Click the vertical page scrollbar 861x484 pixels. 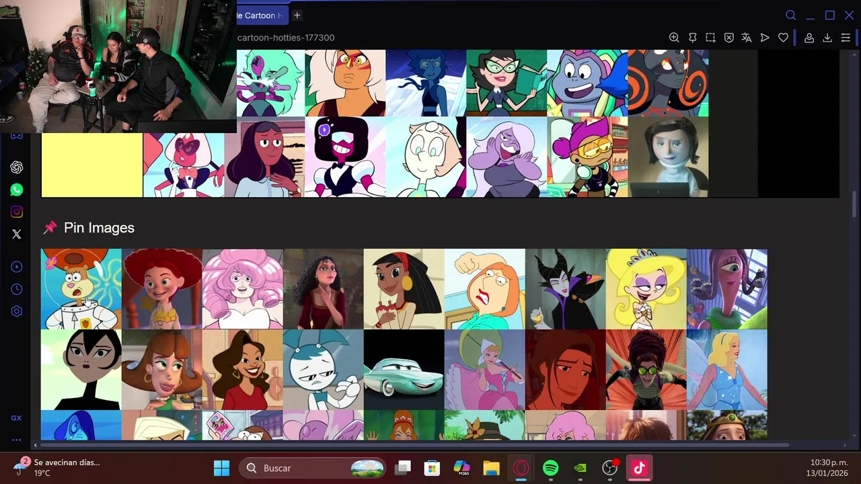coord(855,205)
